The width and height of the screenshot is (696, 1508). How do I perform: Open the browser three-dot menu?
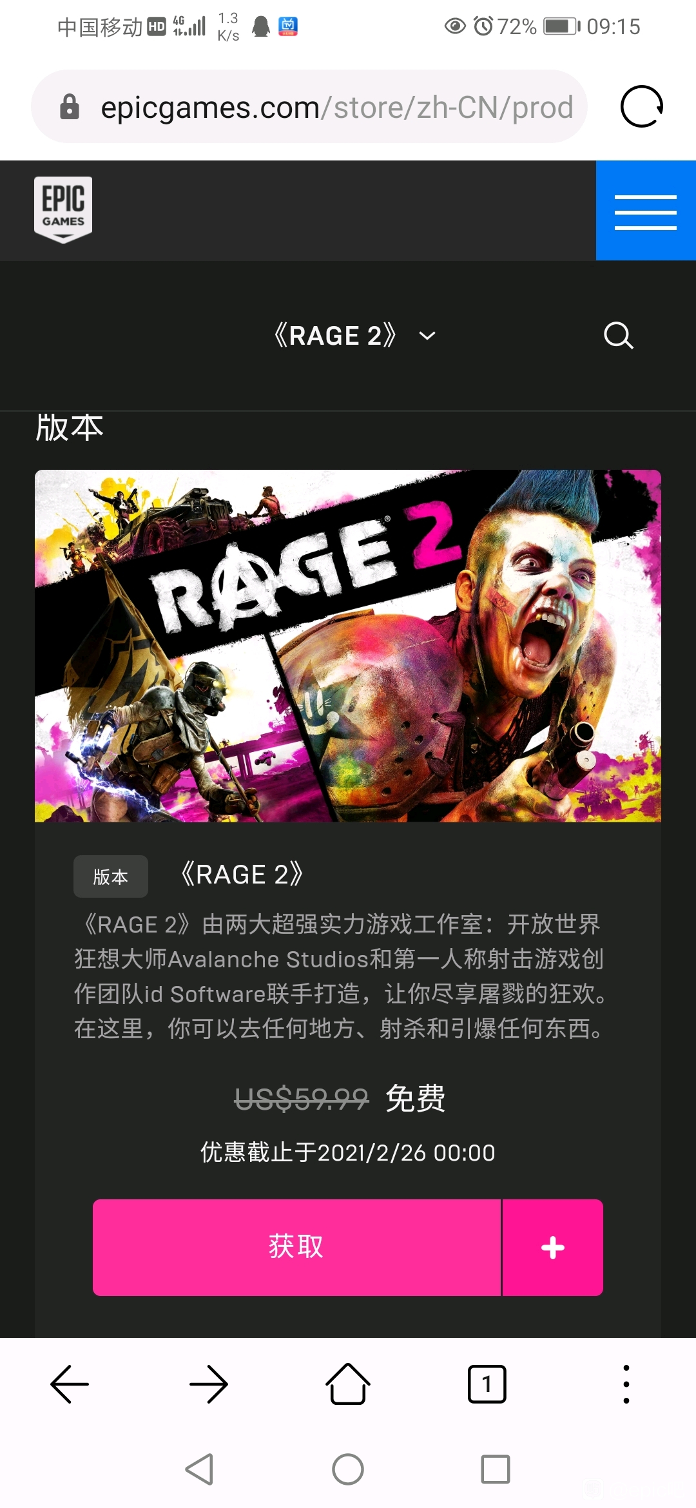tap(626, 1384)
